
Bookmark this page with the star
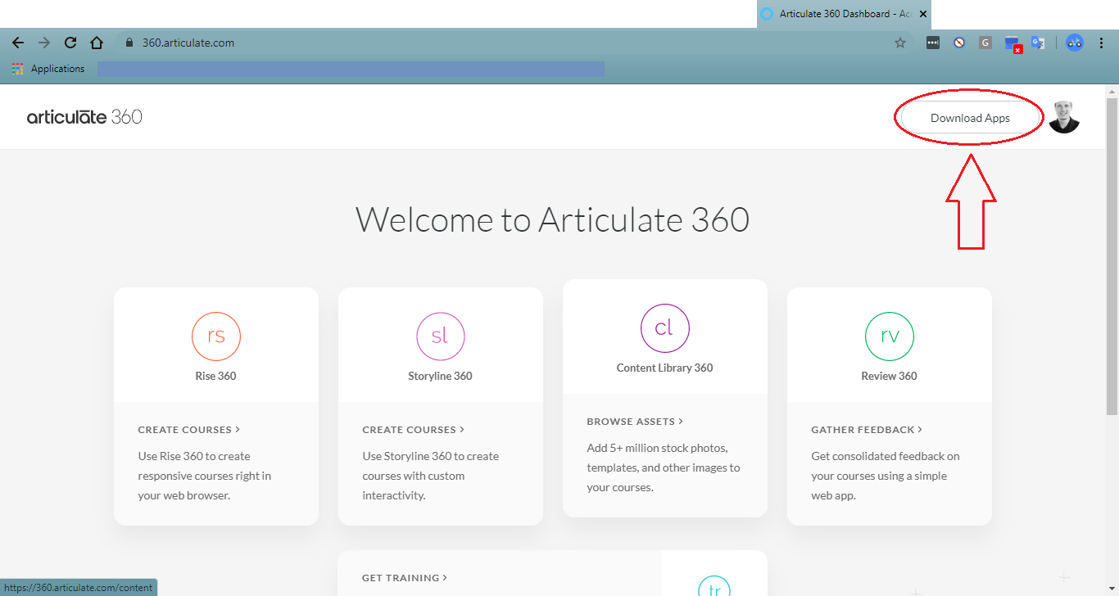pos(900,43)
